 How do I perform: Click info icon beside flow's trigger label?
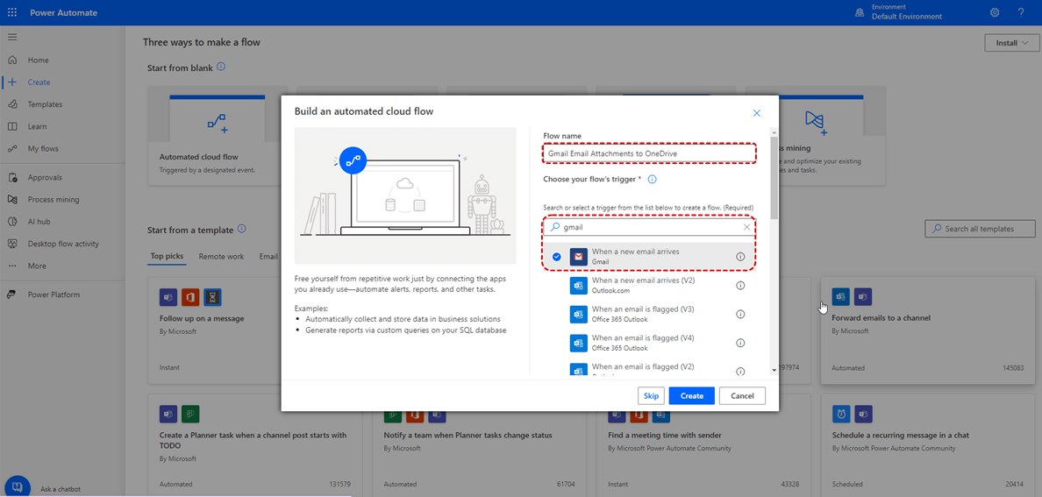click(x=652, y=180)
